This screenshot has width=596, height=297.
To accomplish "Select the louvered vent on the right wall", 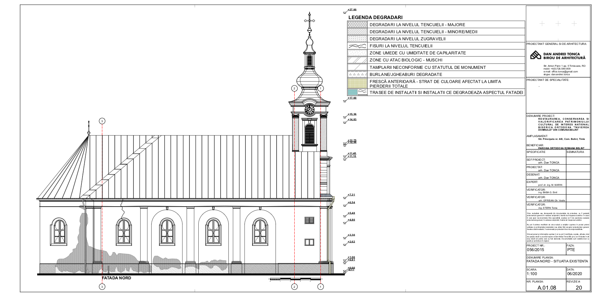I will click(x=310, y=220).
